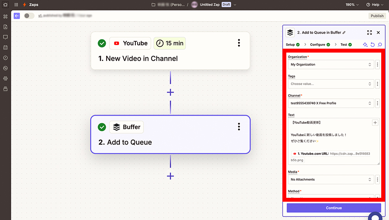Add a step between YouTube and Buffer

pos(170,92)
